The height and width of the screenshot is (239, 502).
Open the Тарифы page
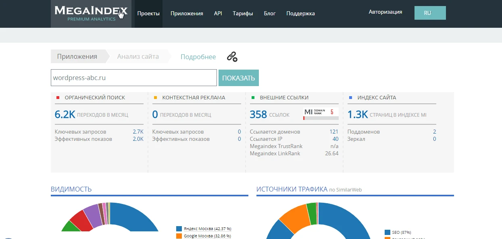(x=243, y=13)
